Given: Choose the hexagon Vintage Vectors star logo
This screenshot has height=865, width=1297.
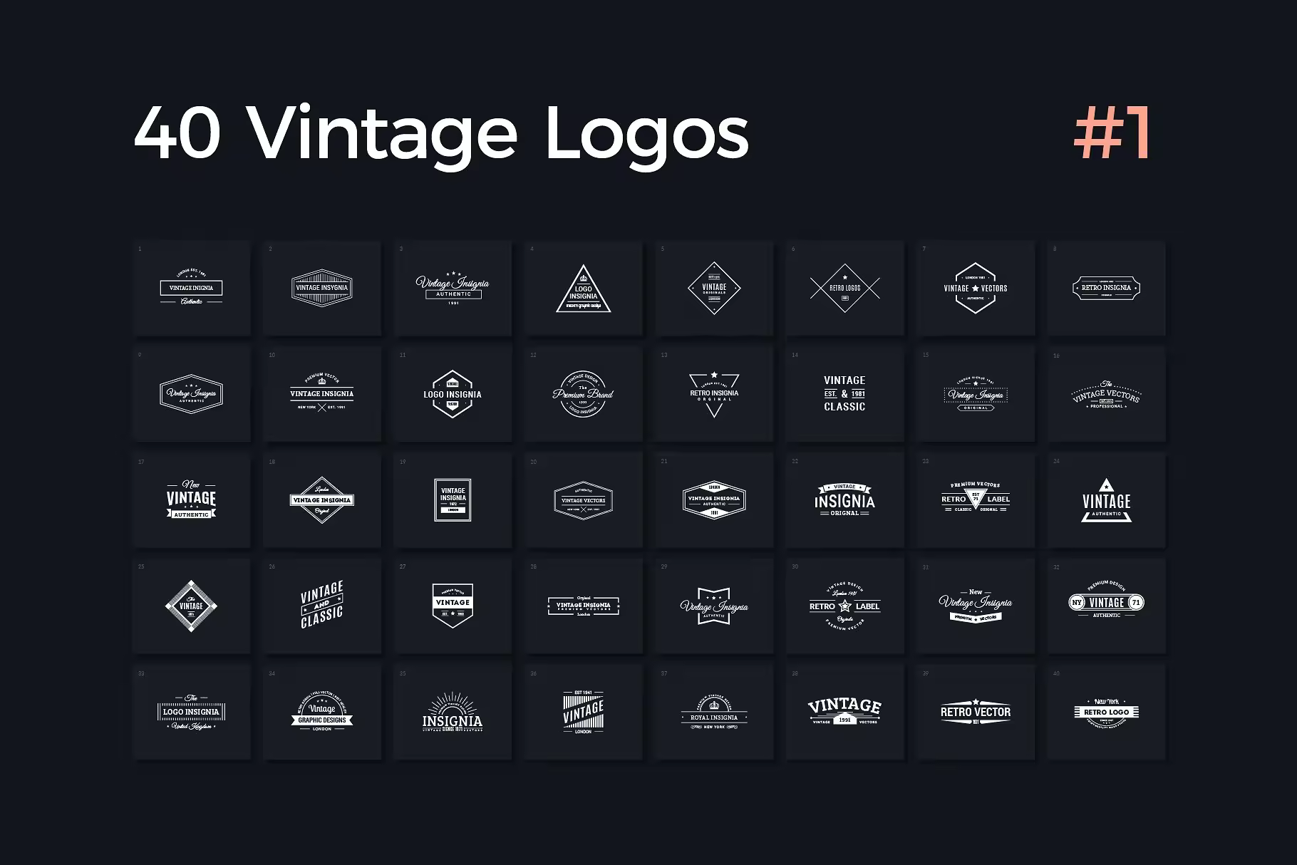Looking at the screenshot, I should (976, 289).
